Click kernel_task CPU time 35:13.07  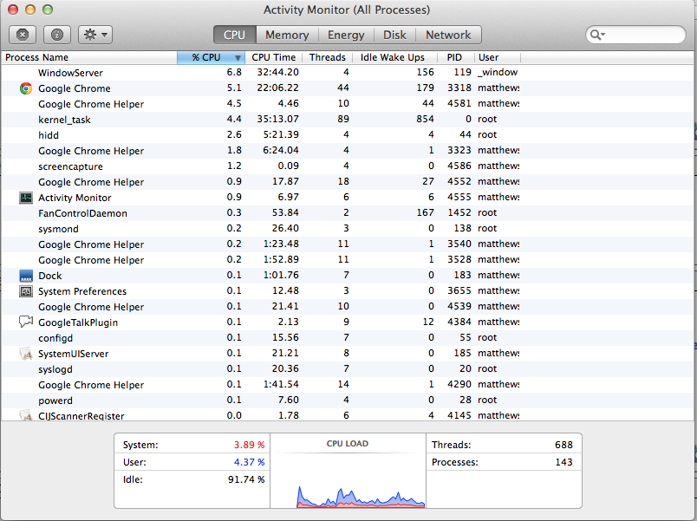pyautogui.click(x=277, y=119)
